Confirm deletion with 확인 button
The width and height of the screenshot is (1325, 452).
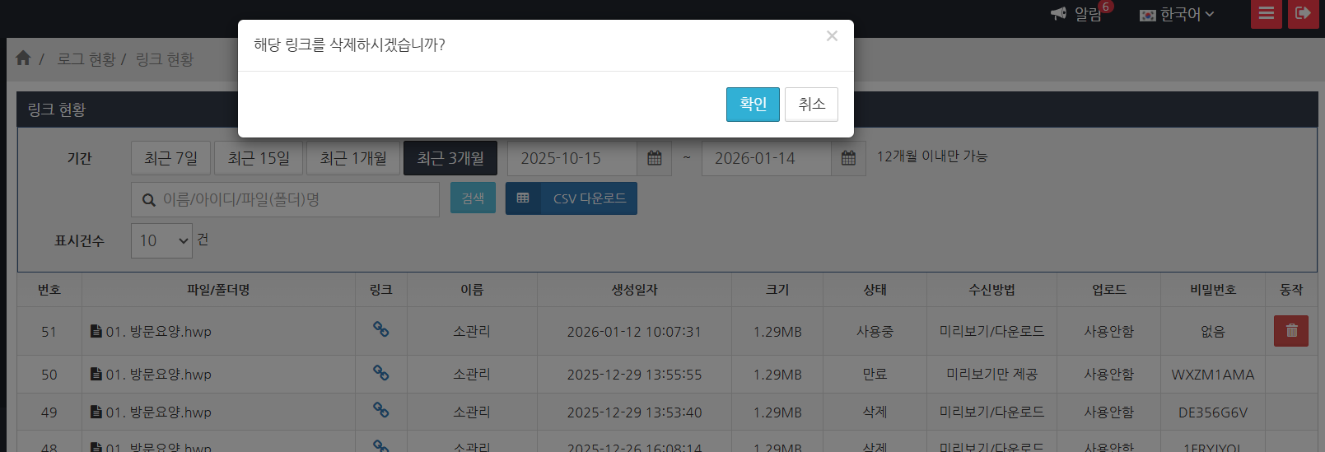coord(753,105)
